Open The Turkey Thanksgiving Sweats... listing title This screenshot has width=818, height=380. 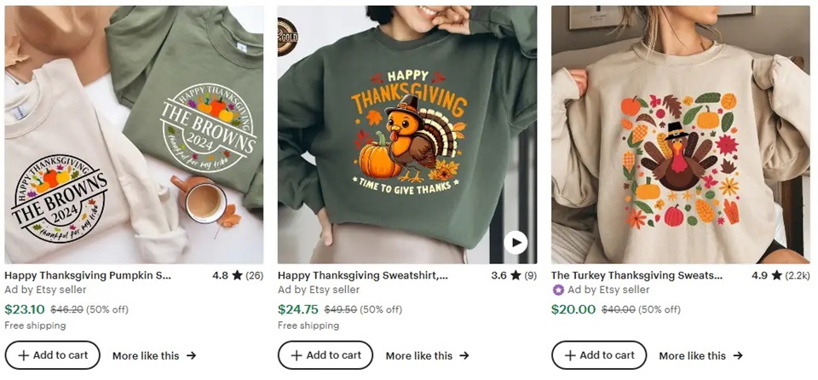[x=637, y=276]
